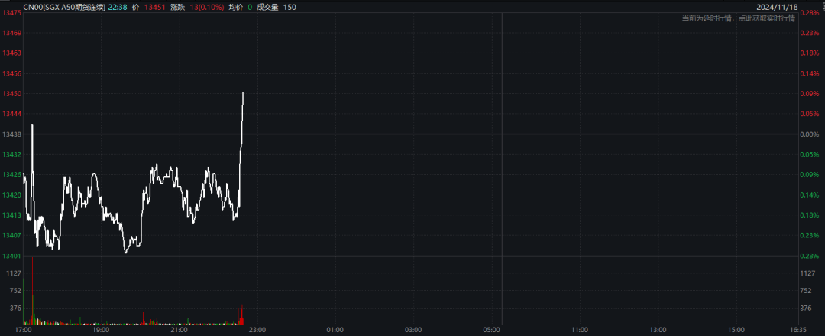Click the 17:00 time axis label
825x336 pixels.
tap(24, 330)
